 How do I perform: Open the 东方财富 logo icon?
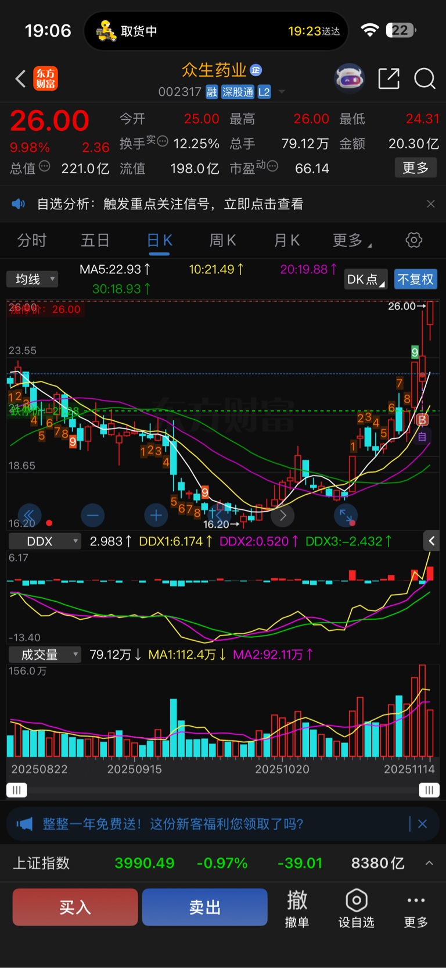pos(45,78)
